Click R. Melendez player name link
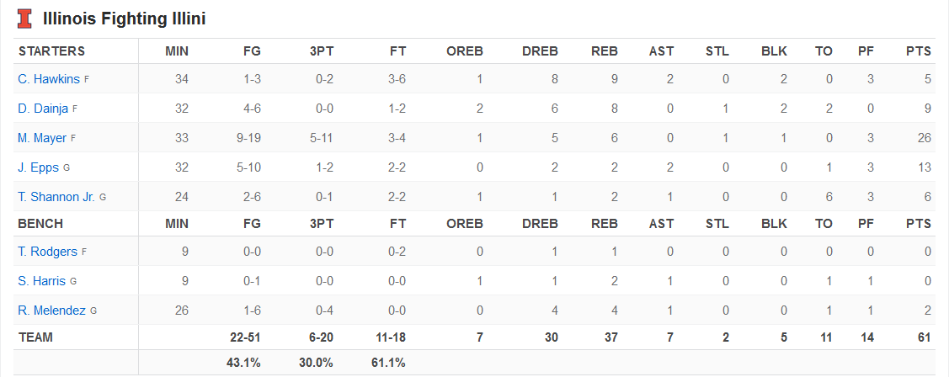 tap(51, 311)
